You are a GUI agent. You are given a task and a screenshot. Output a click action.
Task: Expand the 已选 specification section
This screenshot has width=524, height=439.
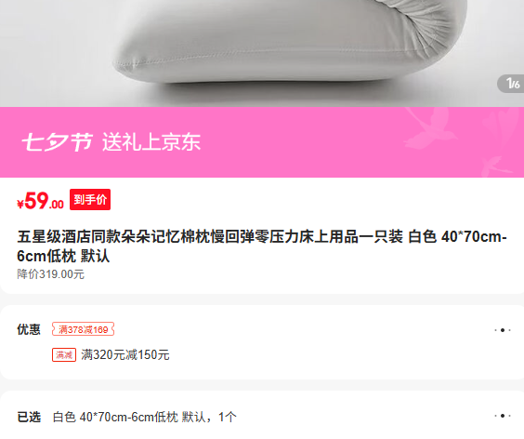(x=29, y=417)
